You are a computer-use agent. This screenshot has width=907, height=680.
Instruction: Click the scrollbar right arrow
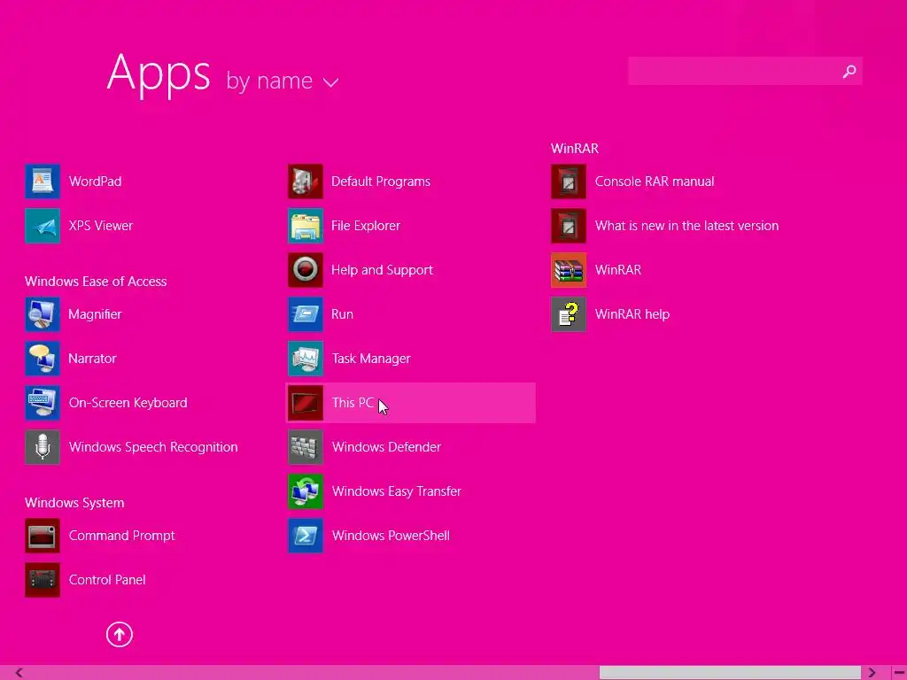click(872, 673)
